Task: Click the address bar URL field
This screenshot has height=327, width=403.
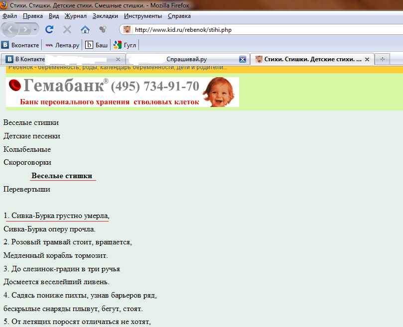Action: tap(249, 29)
